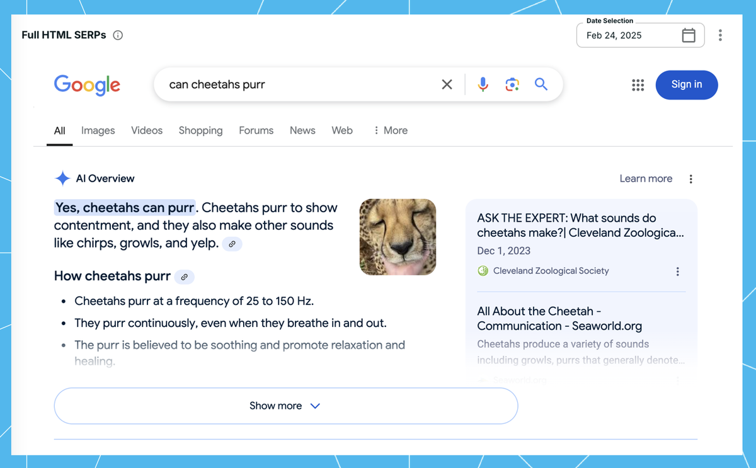The height and width of the screenshot is (468, 756).
Task: Open the three-dot menu beside Date Selection
Action: point(720,35)
